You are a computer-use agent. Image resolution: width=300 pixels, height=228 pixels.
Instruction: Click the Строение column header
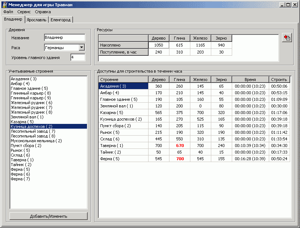click(x=123, y=80)
